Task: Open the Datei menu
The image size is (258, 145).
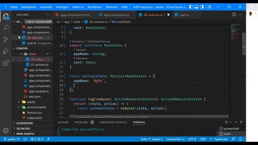Action: [14, 7]
